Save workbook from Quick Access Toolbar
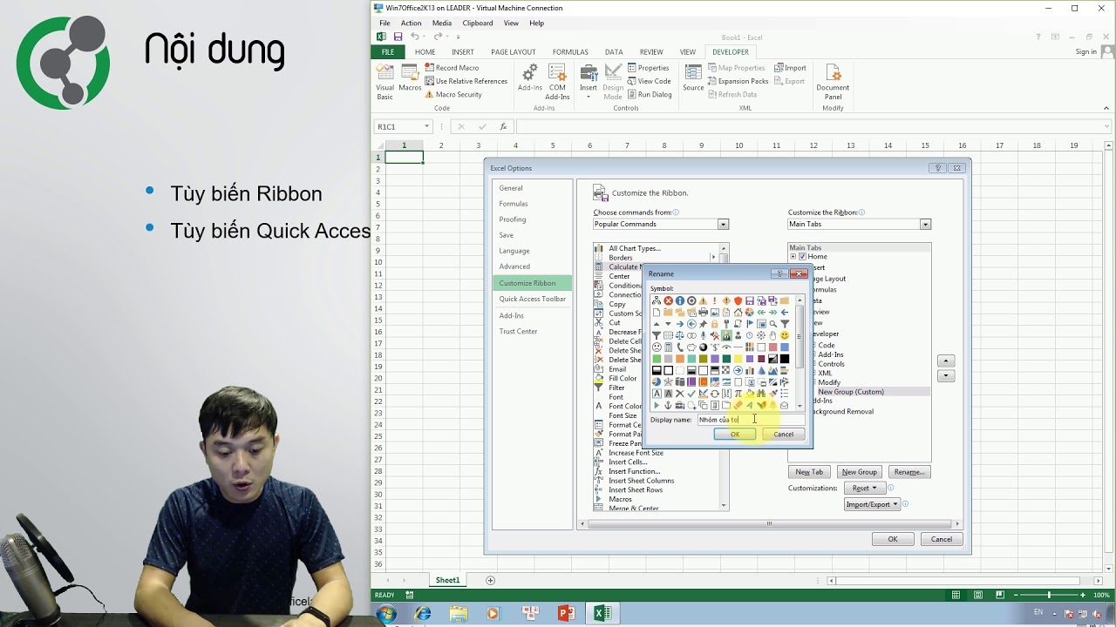This screenshot has width=1116, height=627. 398,37
